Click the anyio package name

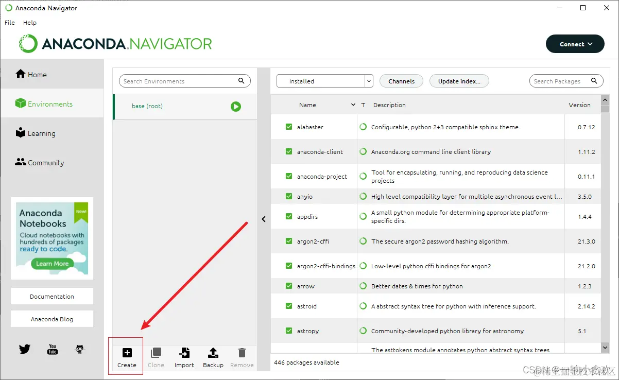[x=305, y=197]
